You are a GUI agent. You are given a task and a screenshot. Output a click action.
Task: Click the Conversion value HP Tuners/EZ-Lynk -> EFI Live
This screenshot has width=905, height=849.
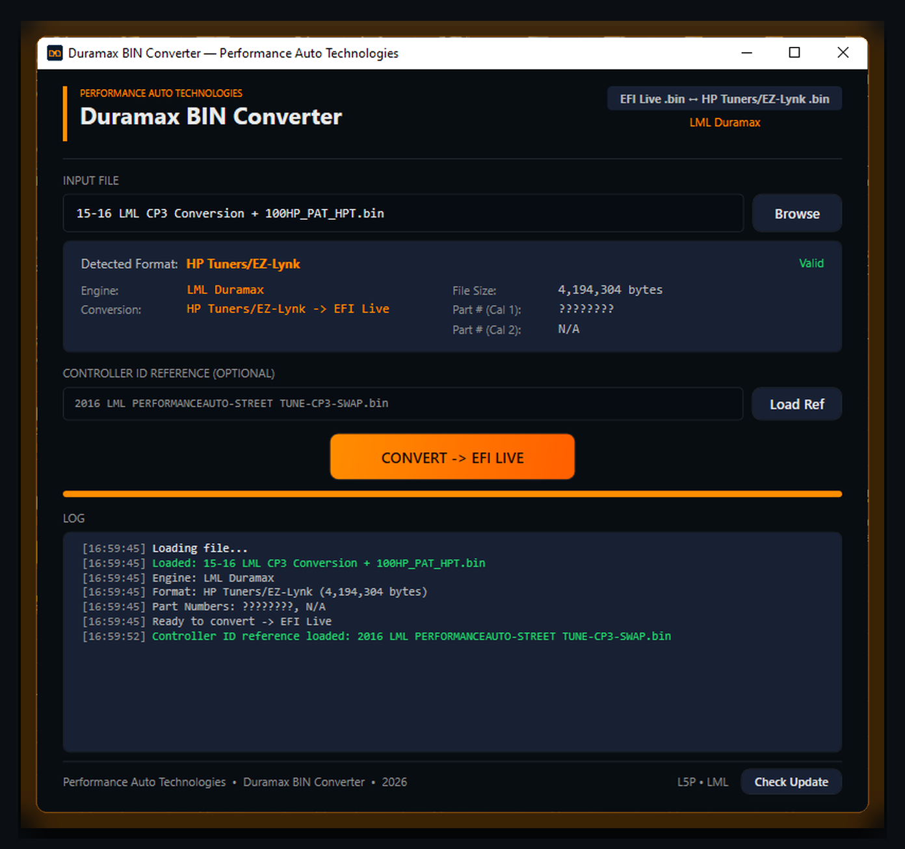tap(288, 309)
